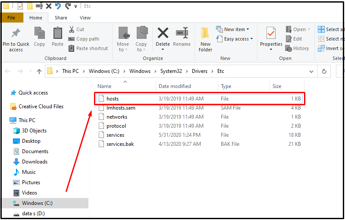Go forward with the Forward arrow
The image size is (345, 220).
coord(20,71)
